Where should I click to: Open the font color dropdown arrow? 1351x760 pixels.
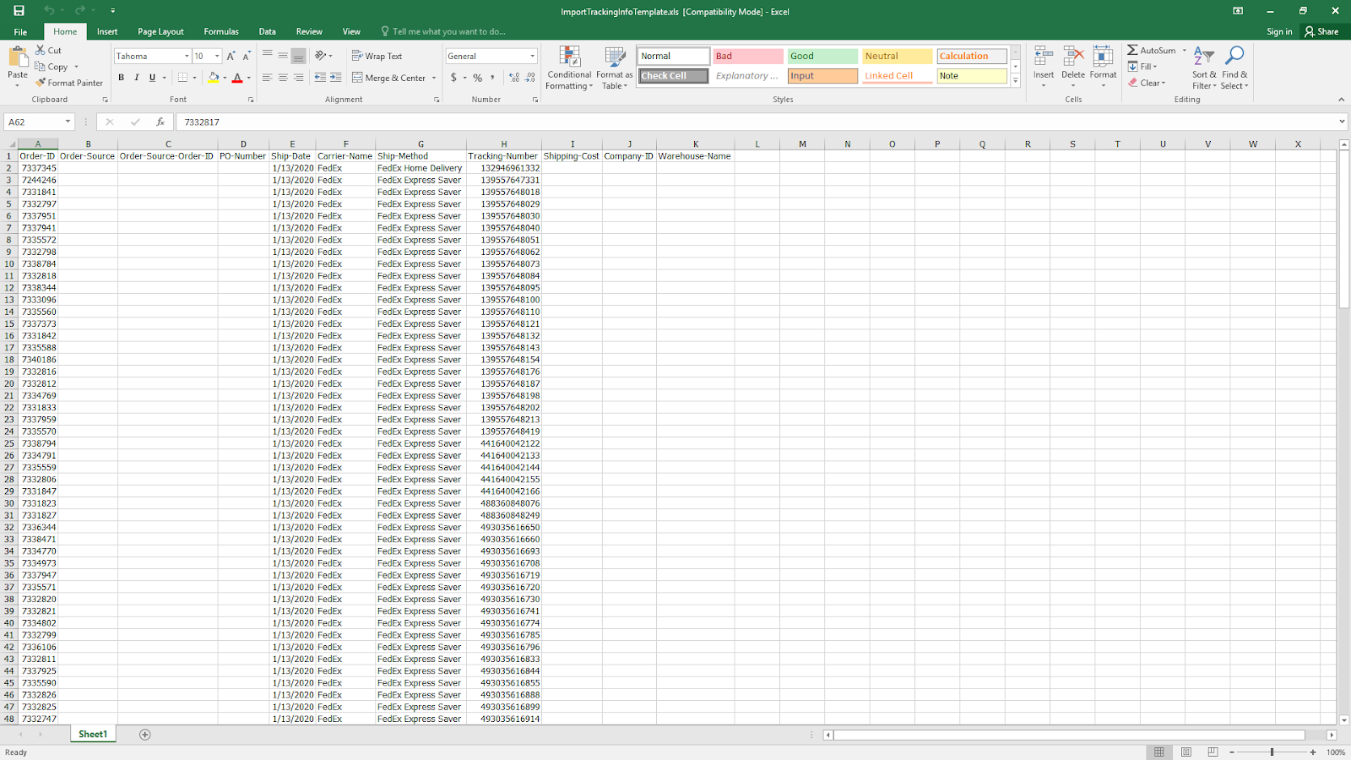click(x=248, y=78)
